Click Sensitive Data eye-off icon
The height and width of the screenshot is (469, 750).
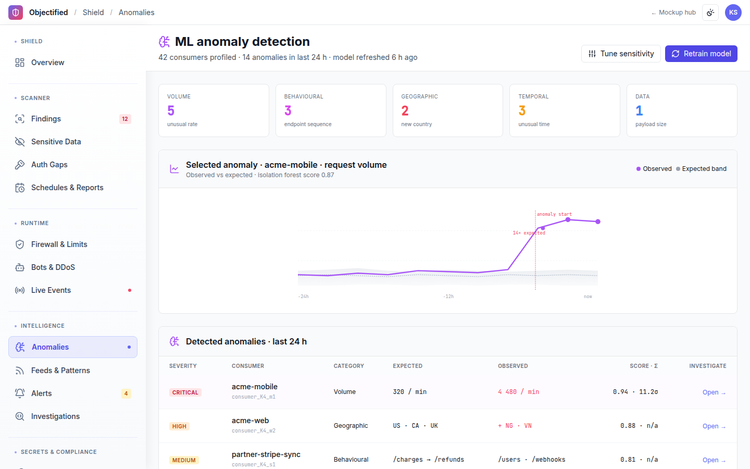click(20, 142)
